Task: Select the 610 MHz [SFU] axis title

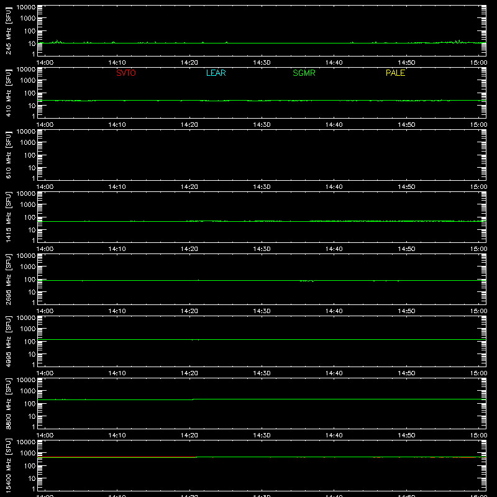Action: click(8, 155)
